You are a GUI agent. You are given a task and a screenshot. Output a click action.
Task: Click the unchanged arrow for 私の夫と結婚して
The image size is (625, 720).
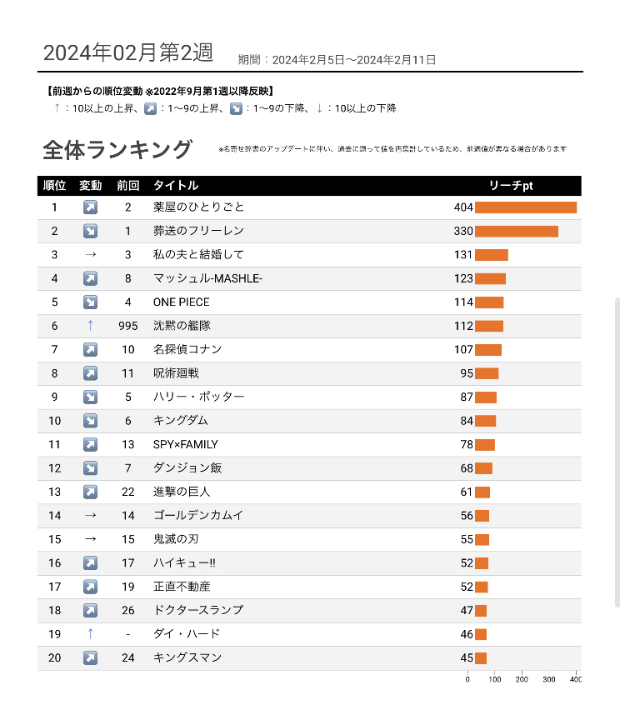91,254
